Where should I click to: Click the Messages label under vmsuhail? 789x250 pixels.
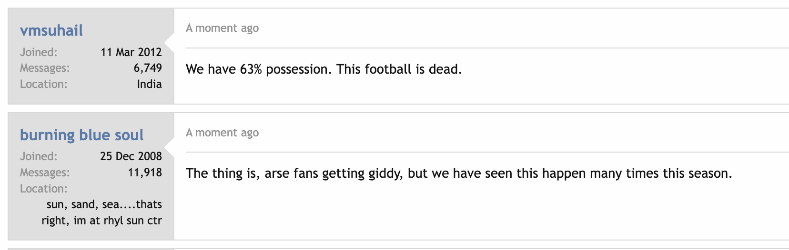pyautogui.click(x=45, y=68)
